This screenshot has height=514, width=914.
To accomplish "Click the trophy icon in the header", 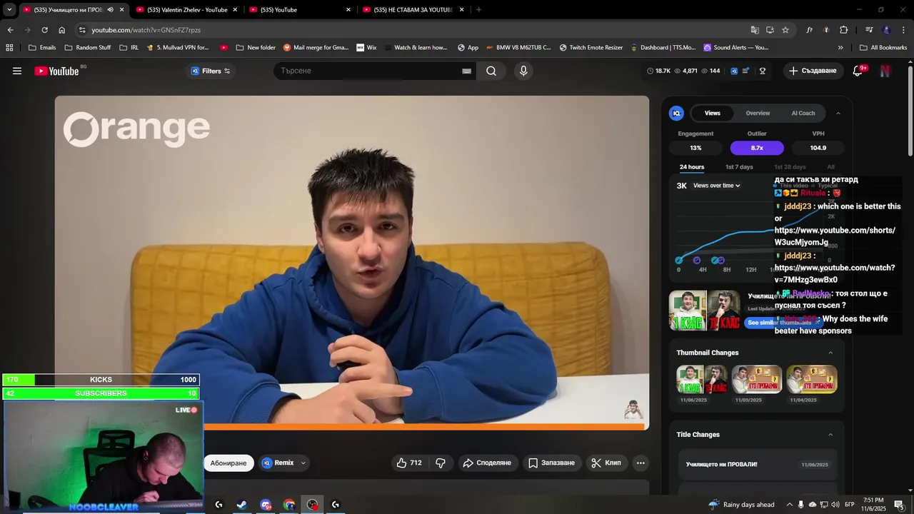I will (x=763, y=71).
